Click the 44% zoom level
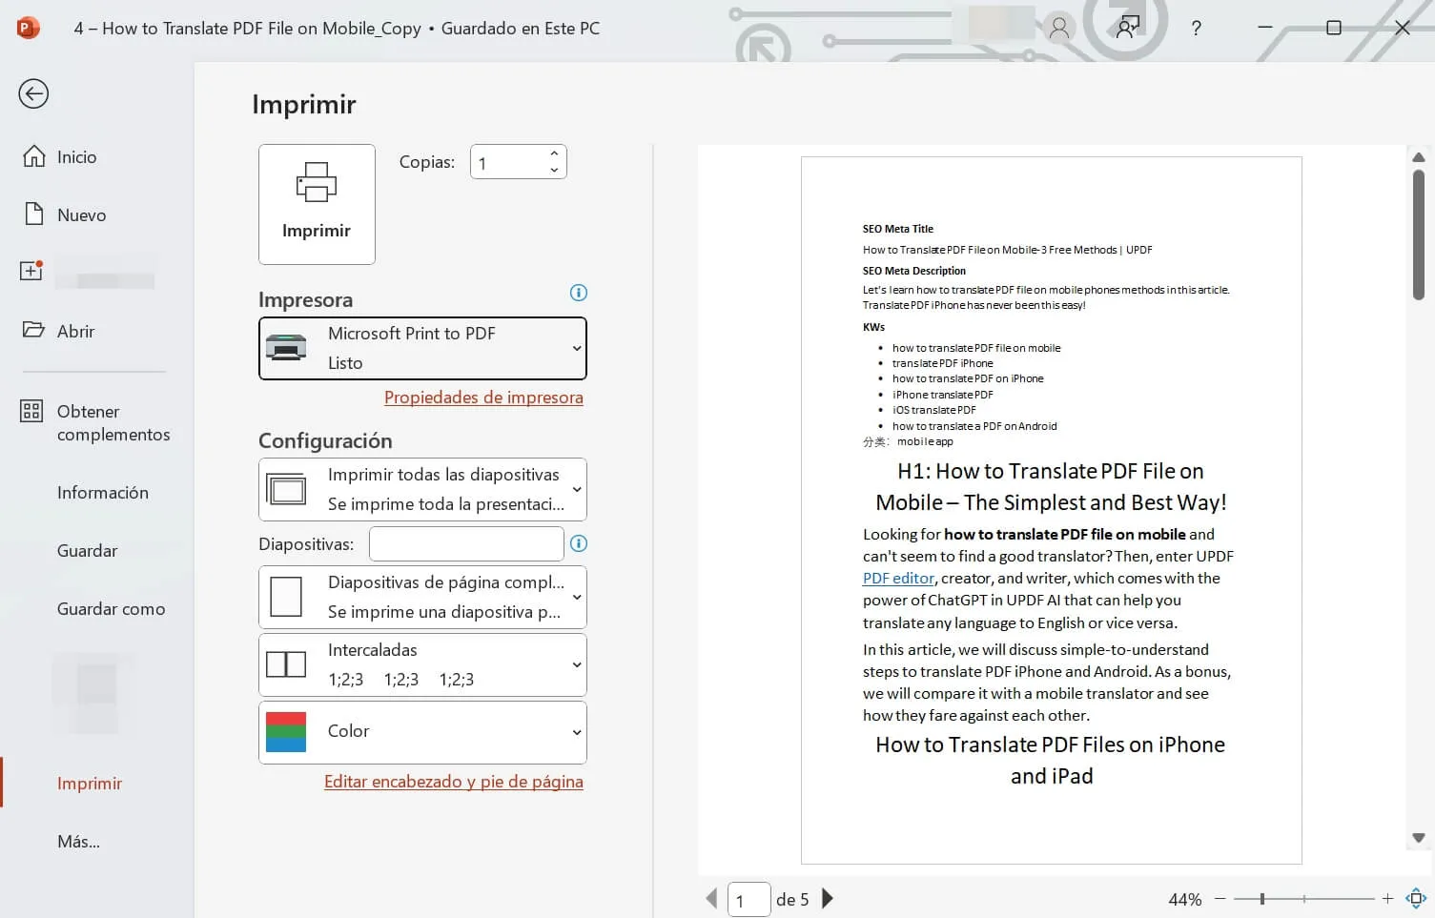1435x918 pixels. (x=1185, y=900)
